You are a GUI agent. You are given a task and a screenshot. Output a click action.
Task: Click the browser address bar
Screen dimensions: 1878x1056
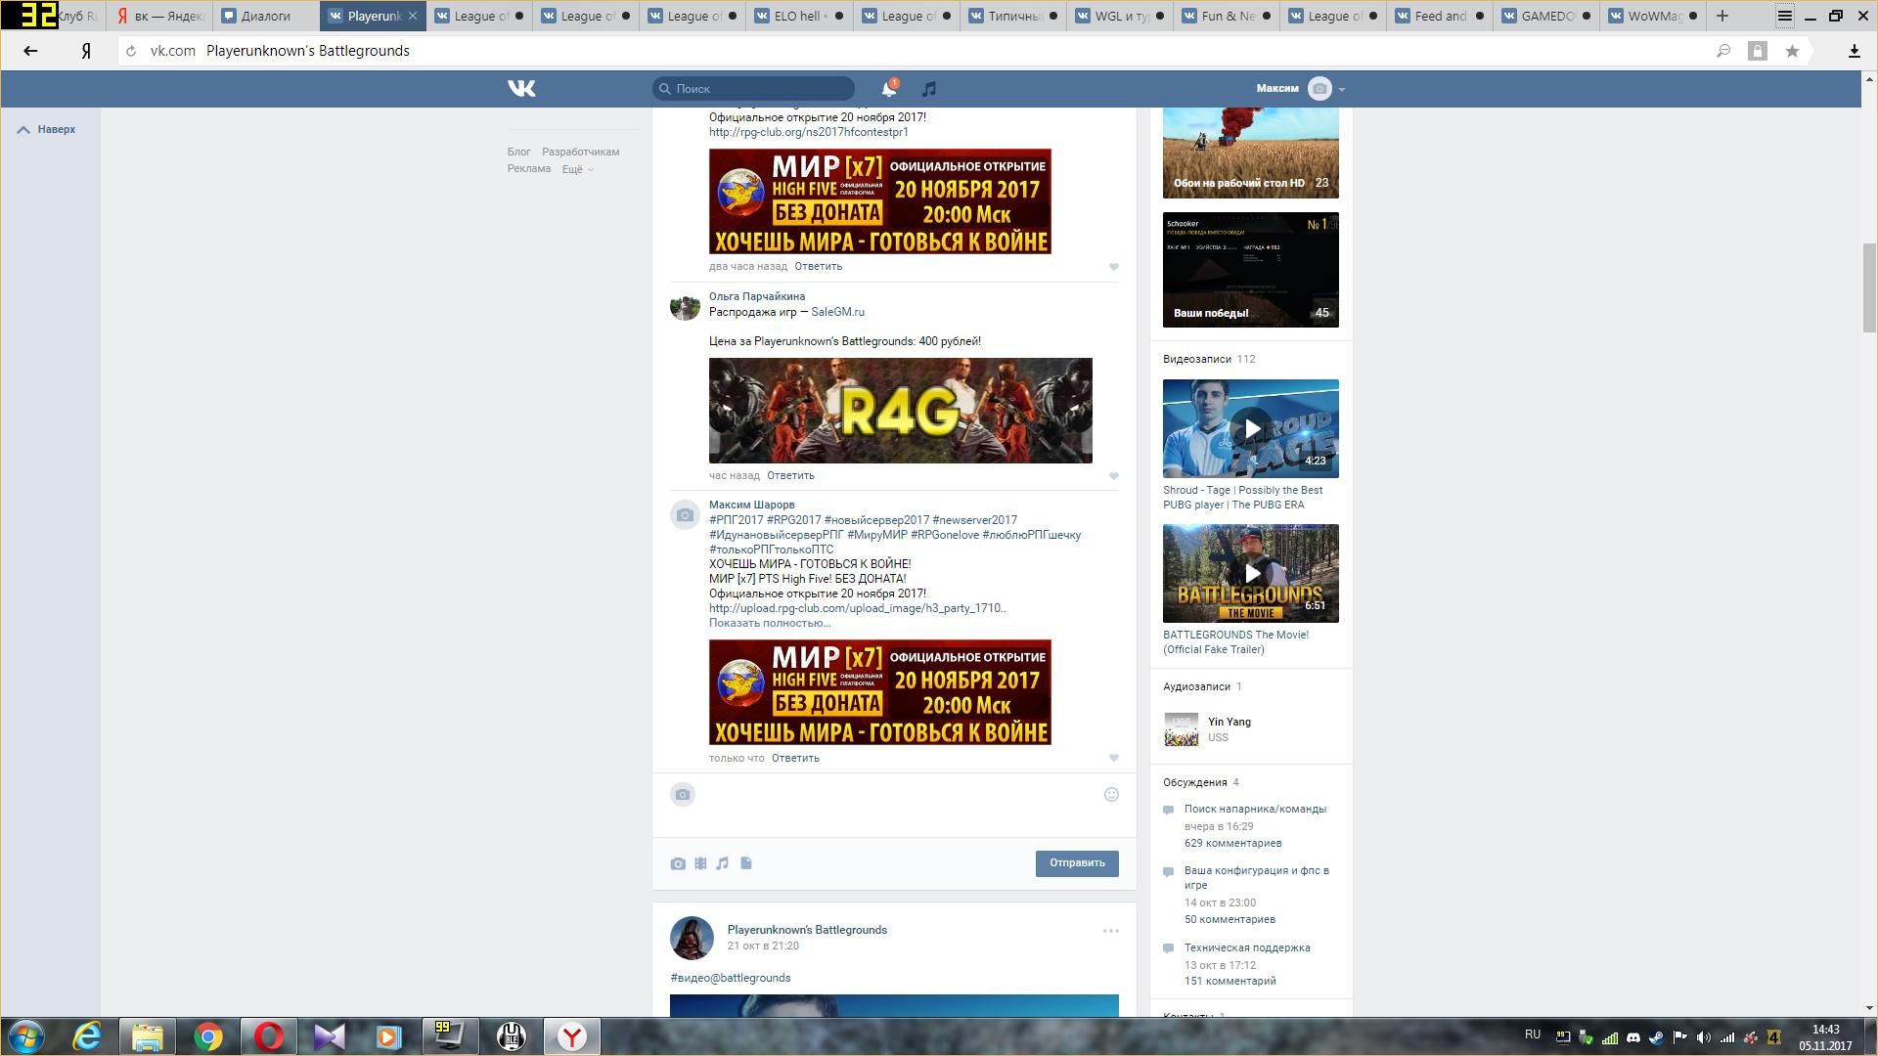[x=919, y=51]
